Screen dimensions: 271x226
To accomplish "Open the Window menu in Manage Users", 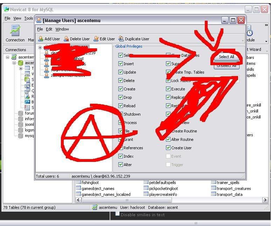I will click(x=62, y=29).
